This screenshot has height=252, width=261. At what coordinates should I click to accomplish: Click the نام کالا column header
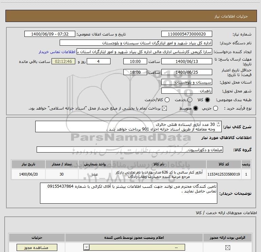pyautogui.click(x=159, y=164)
